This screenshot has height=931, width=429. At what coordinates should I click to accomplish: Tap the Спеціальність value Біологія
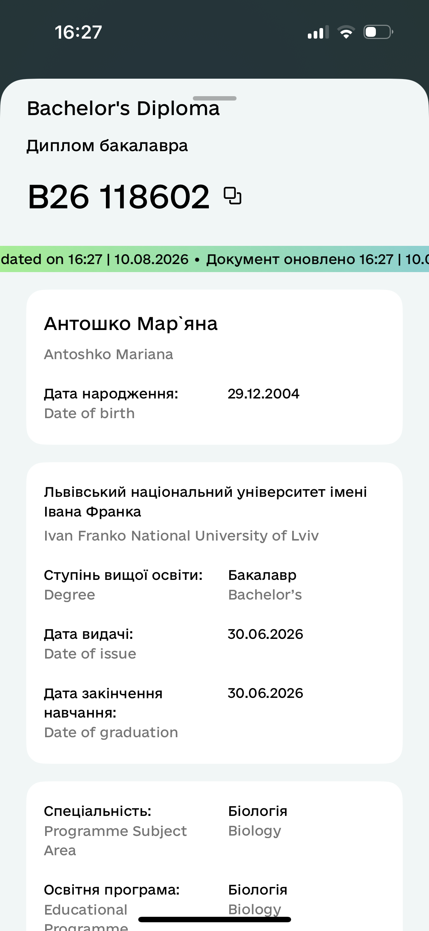click(258, 811)
